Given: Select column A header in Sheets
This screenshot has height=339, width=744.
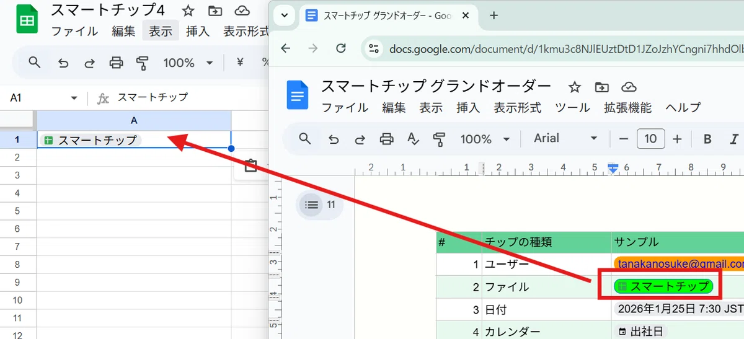Looking at the screenshot, I should point(134,120).
